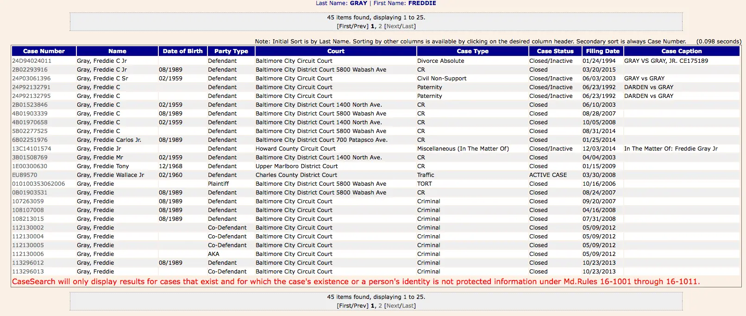Sort by Date of Birth header
The height and width of the screenshot is (316, 746).
pos(182,51)
